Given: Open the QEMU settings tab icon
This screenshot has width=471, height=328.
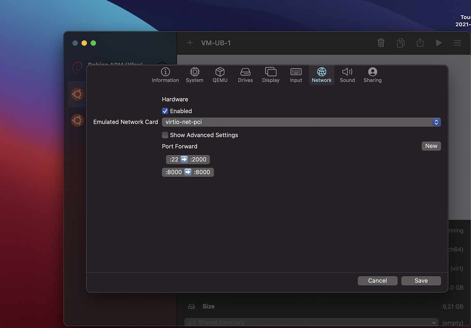Looking at the screenshot, I should click(220, 74).
